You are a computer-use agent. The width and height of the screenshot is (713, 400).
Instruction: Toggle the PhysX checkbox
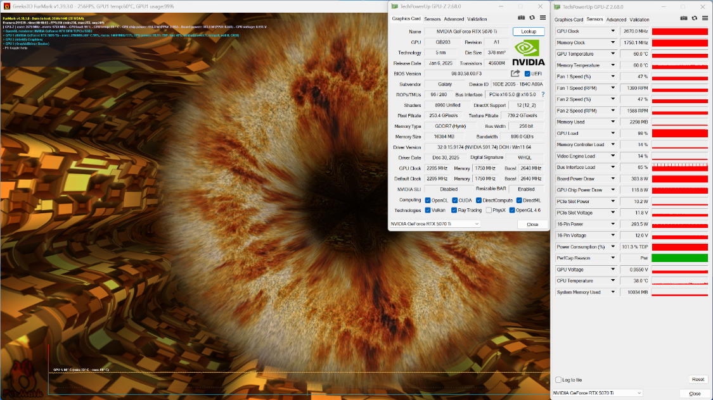pyautogui.click(x=489, y=210)
